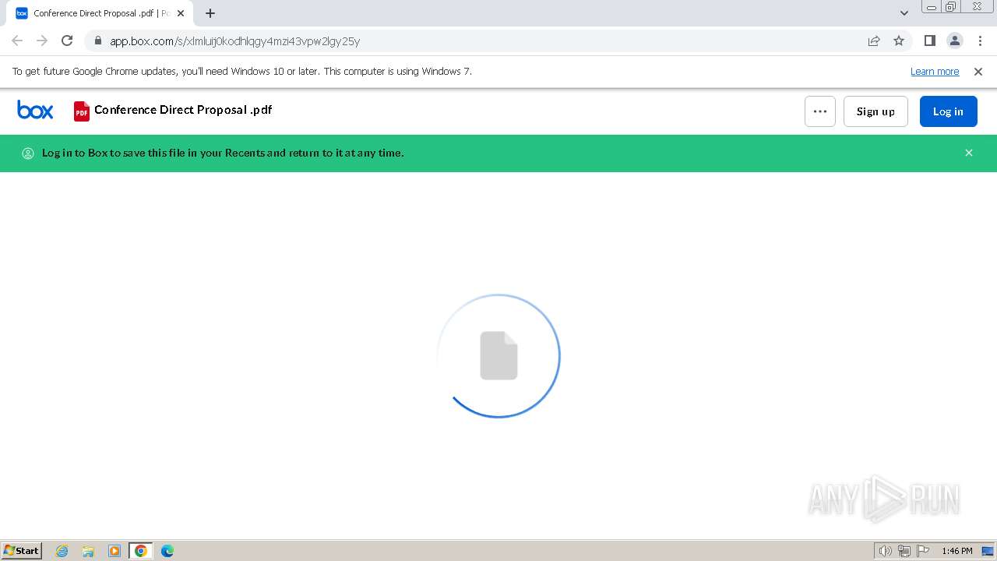Select the Conference Direct Proposal tab
Screen dimensions: 997x561
tap(100, 13)
